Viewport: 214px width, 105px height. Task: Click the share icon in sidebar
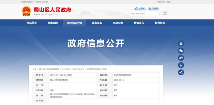pyautogui.click(x=181, y=72)
